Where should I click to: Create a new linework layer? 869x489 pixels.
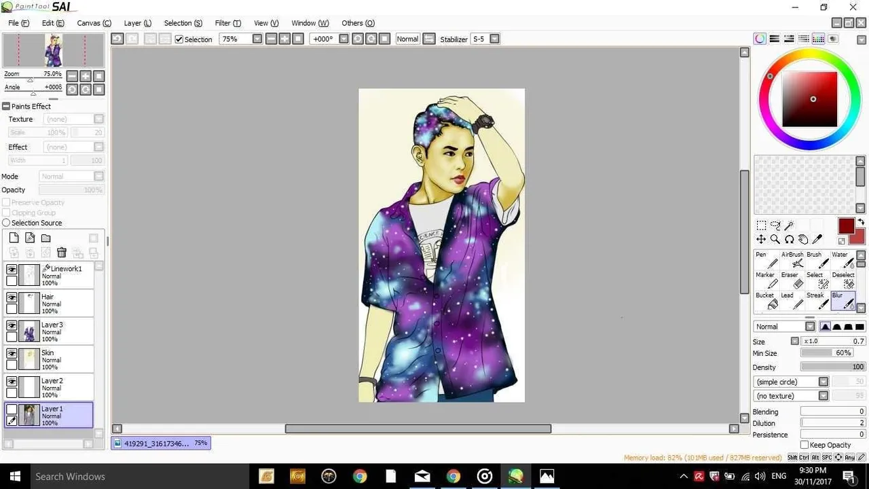[30, 238]
